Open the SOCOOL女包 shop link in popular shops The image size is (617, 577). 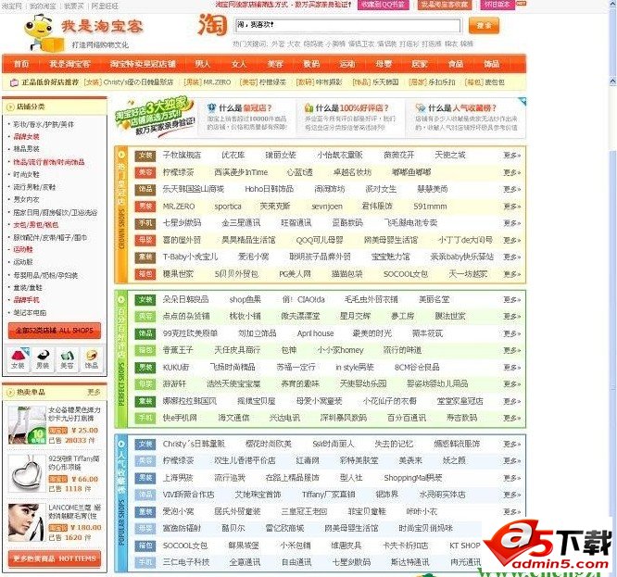(185, 546)
